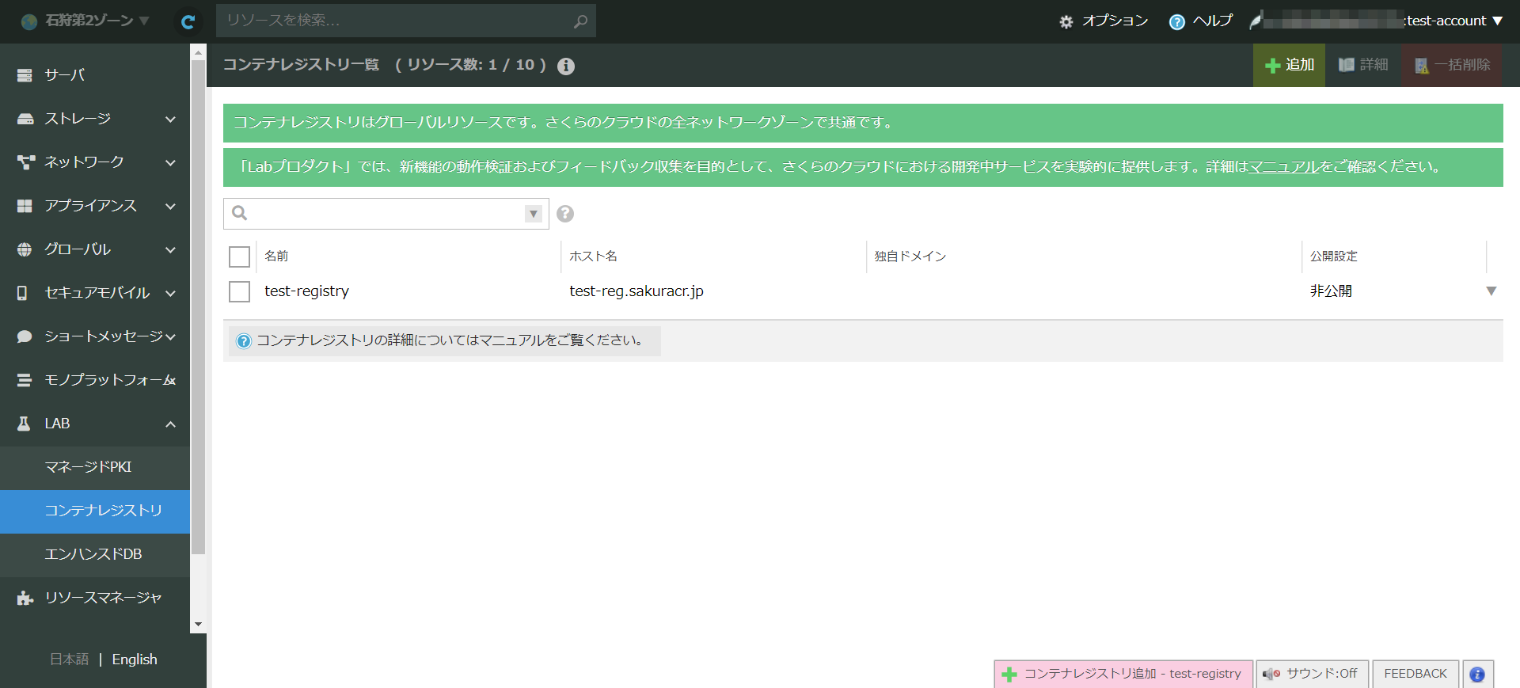
Task: Open the ヘルプ help menu
Action: pyautogui.click(x=1201, y=21)
